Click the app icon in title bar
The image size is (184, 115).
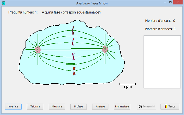click(4, 3)
